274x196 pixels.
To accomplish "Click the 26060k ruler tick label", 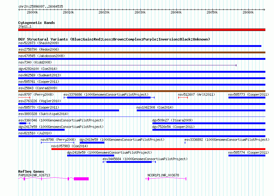I will pos(248,12).
